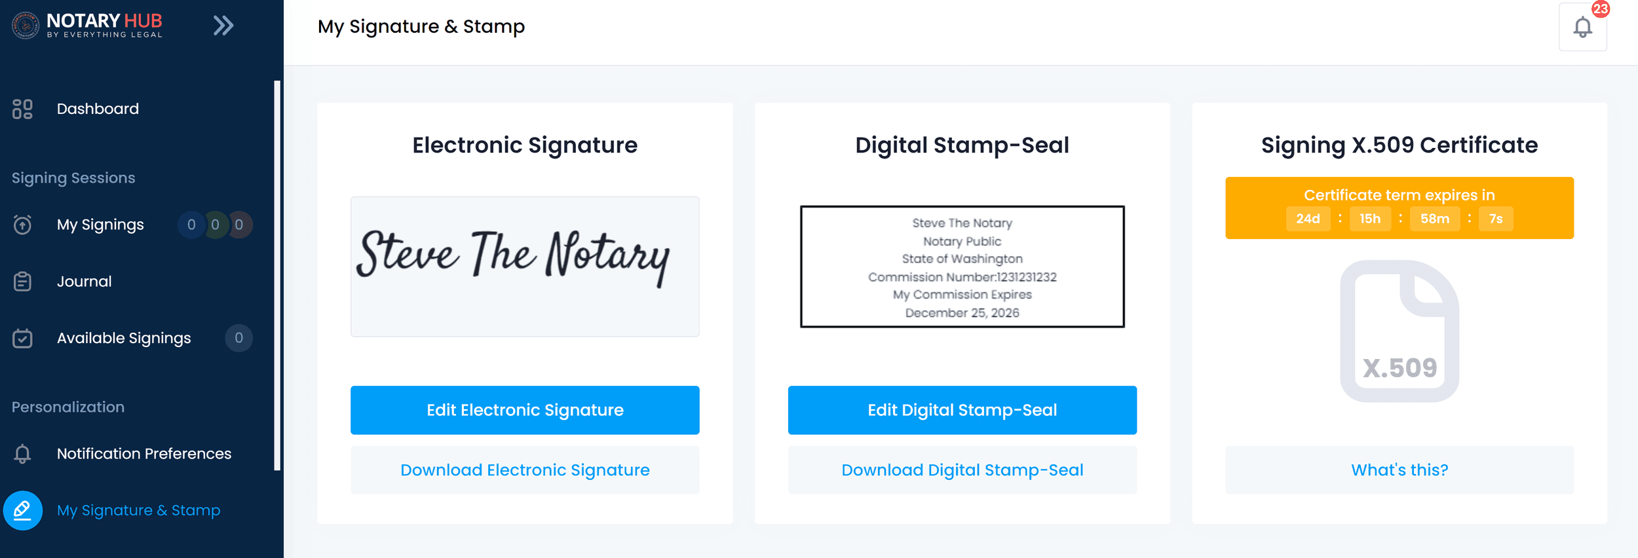1638x558 pixels.
Task: Click Edit Electronic Signature
Action: point(525,409)
